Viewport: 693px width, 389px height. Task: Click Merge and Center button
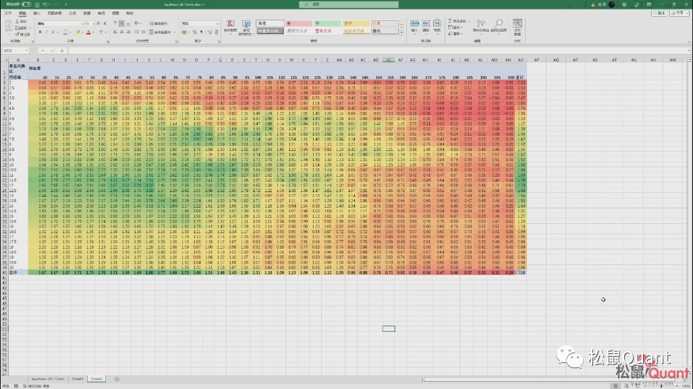point(159,32)
